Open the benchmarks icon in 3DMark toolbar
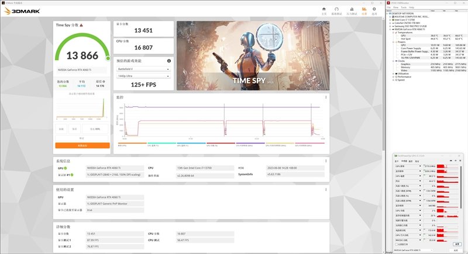This screenshot has height=254, width=468. click(x=337, y=9)
